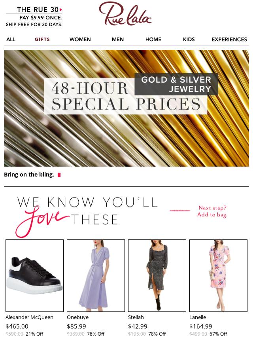The width and height of the screenshot is (253, 338).
Task: Select the Kids menu item
Action: 189,40
